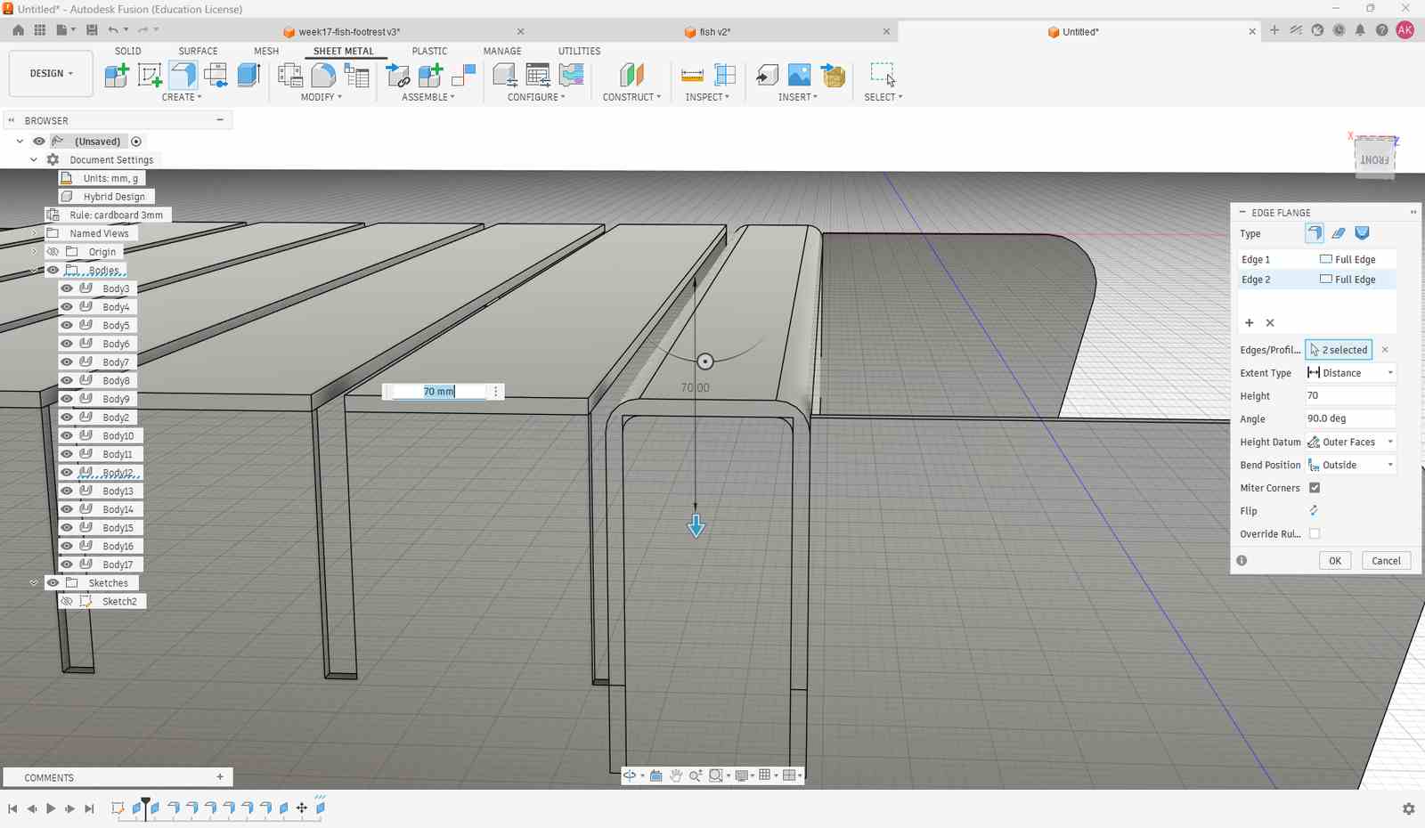Jump to timeline start
This screenshot has height=828, width=1425.
coord(12,808)
